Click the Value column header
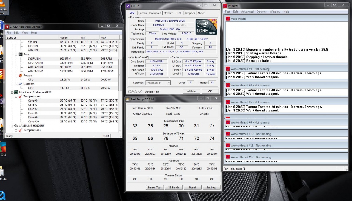 click(x=69, y=38)
